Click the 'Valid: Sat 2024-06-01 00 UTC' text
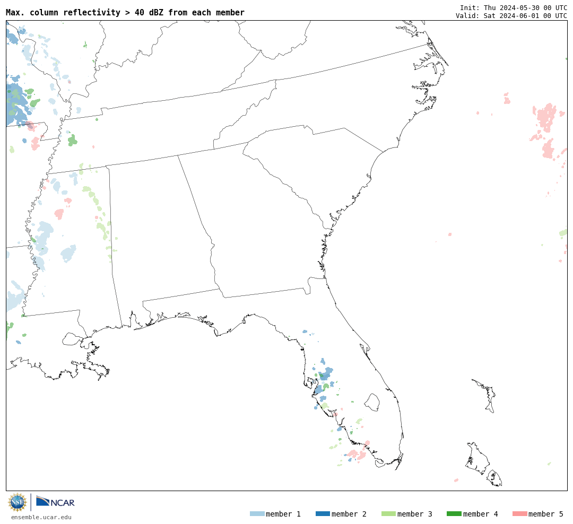573x524 pixels. 511,16
